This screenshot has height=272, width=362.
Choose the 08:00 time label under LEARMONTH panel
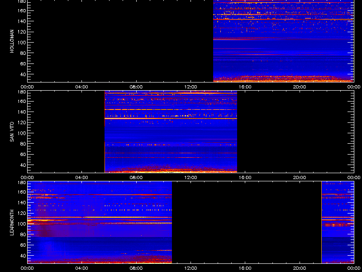tap(136, 268)
